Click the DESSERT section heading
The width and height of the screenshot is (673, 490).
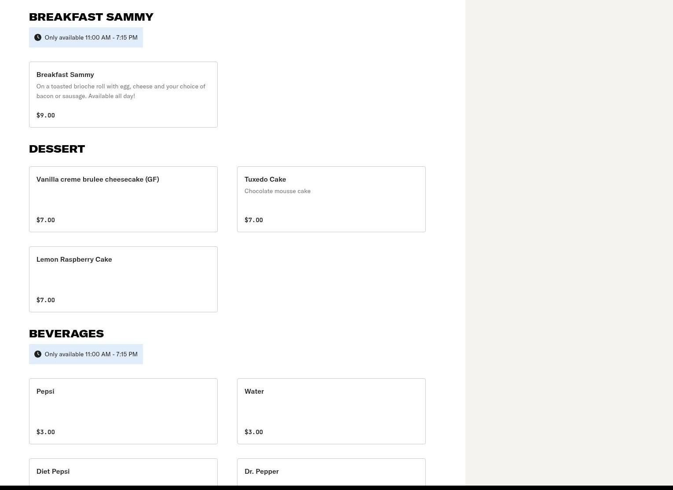tap(57, 149)
